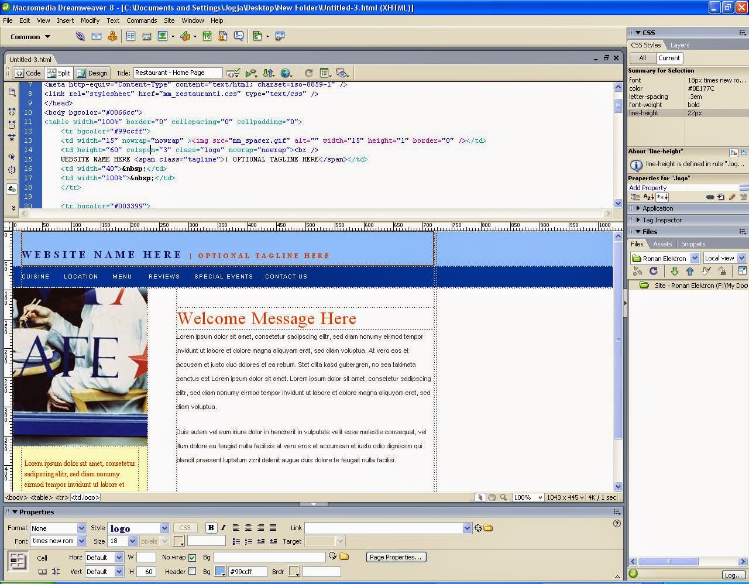749x584 pixels.
Task: Toggle Bold formatting in the Properties panel
Action: coord(211,527)
